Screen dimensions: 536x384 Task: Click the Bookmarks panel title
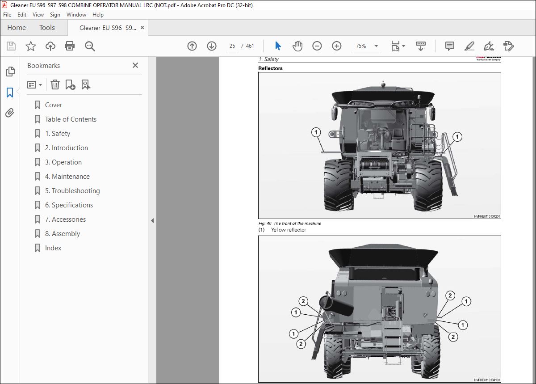tap(43, 65)
